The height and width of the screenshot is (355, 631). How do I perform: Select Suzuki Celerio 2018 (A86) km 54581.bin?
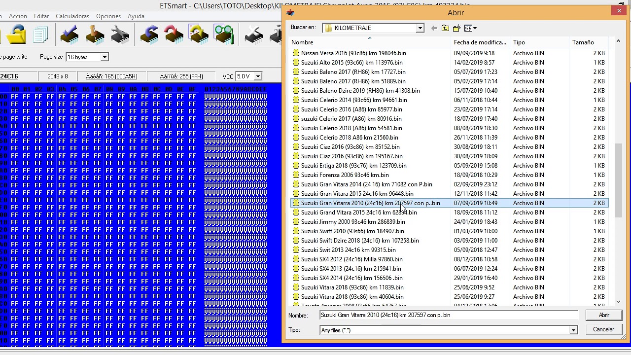351,128
